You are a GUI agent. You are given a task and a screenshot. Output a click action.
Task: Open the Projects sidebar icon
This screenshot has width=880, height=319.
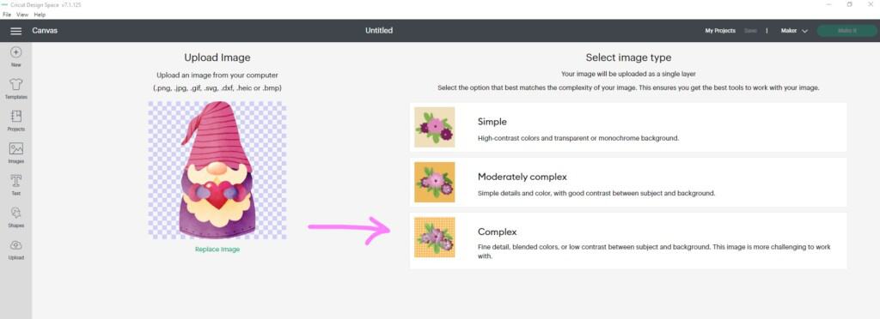pos(15,117)
